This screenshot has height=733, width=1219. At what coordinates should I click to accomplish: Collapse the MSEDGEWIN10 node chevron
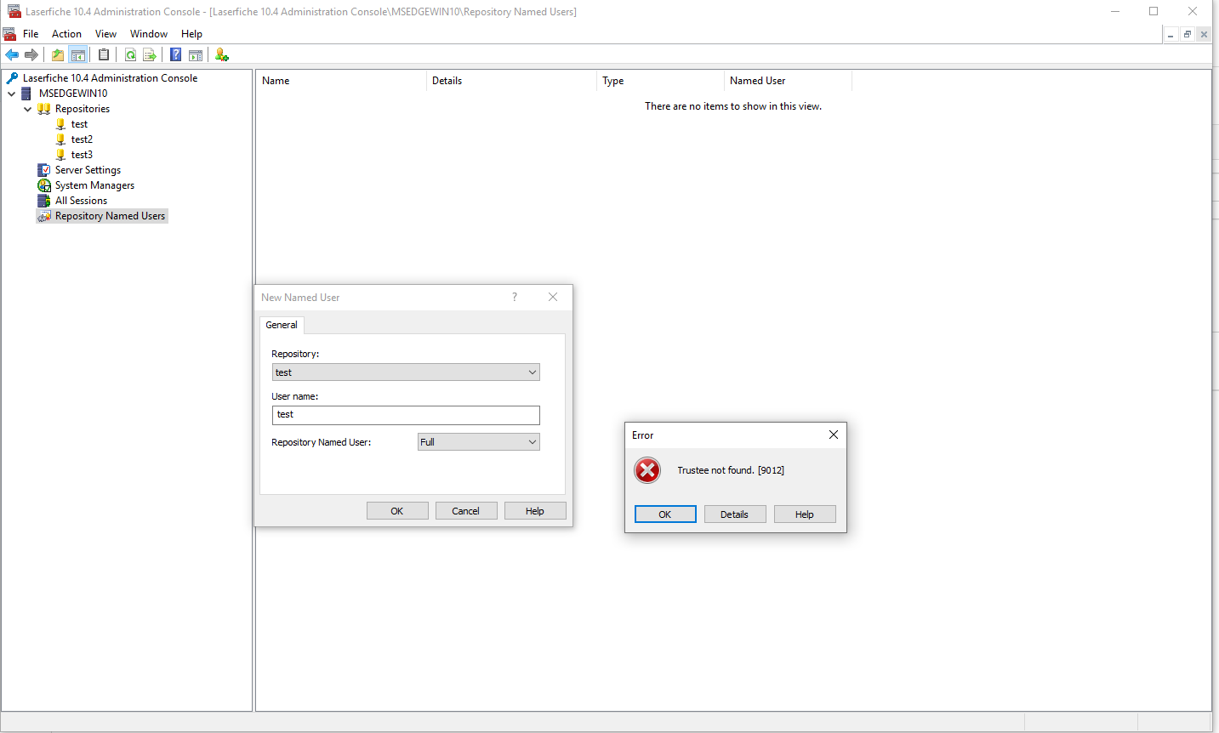pyautogui.click(x=12, y=94)
